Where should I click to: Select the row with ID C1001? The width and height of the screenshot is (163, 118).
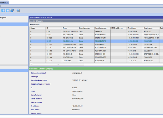[96, 31]
